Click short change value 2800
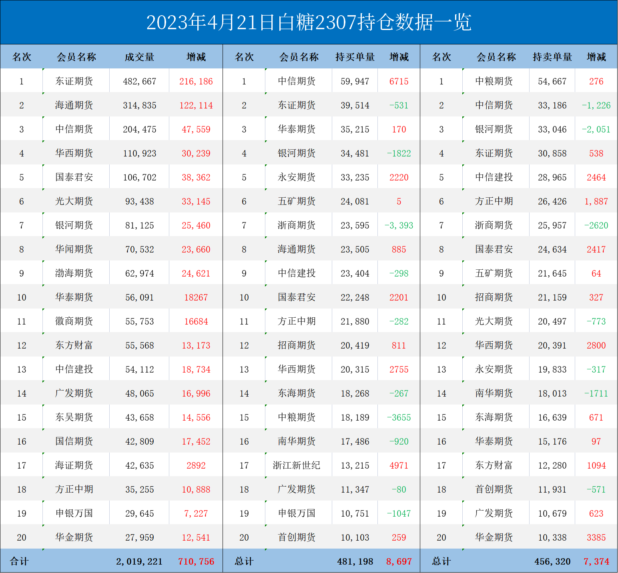This screenshot has height=573, width=618. point(596,345)
